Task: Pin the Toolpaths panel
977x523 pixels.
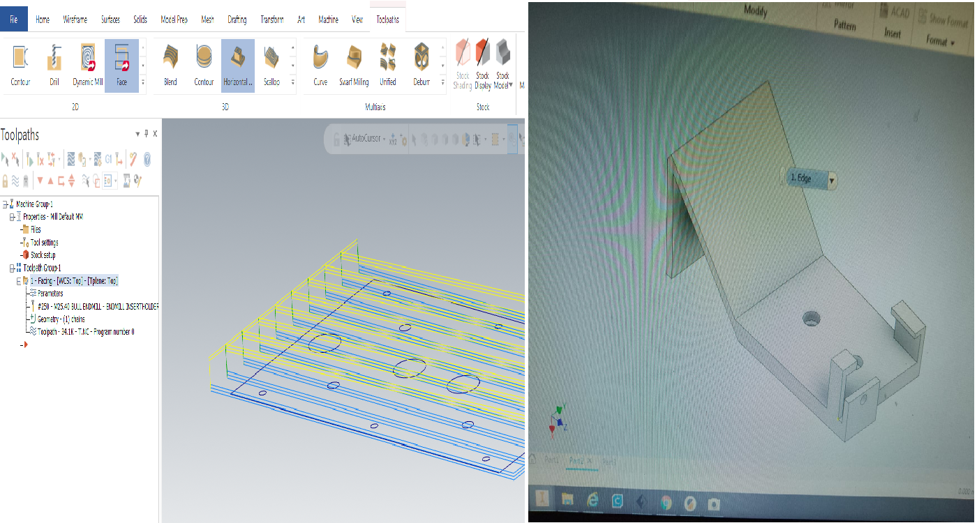Action: tap(146, 133)
